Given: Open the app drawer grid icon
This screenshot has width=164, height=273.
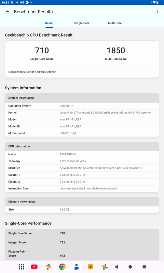Looking at the screenshot, I should pyautogui.click(x=22, y=267).
